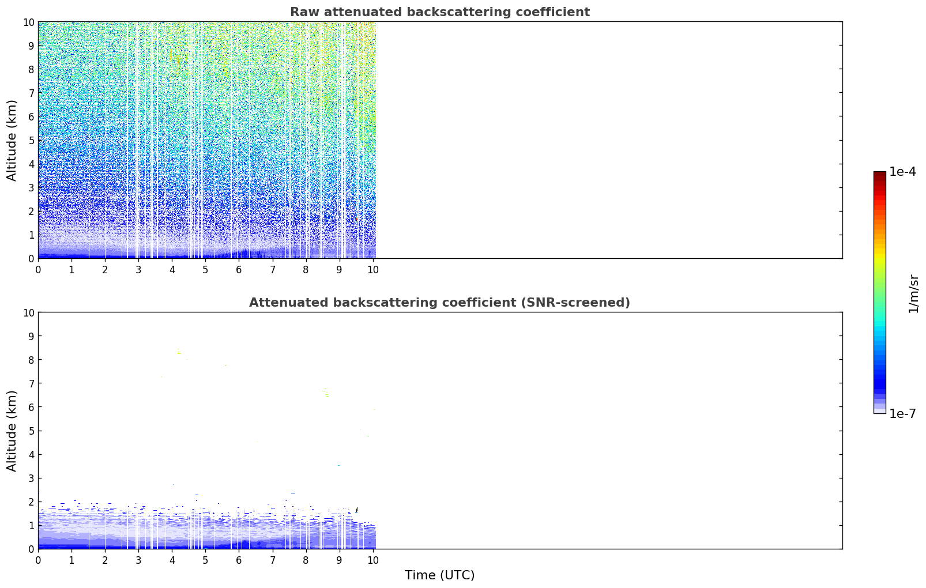Click the lower plot Altitude (km) label
The width and height of the screenshot is (926, 588).
click(12, 431)
